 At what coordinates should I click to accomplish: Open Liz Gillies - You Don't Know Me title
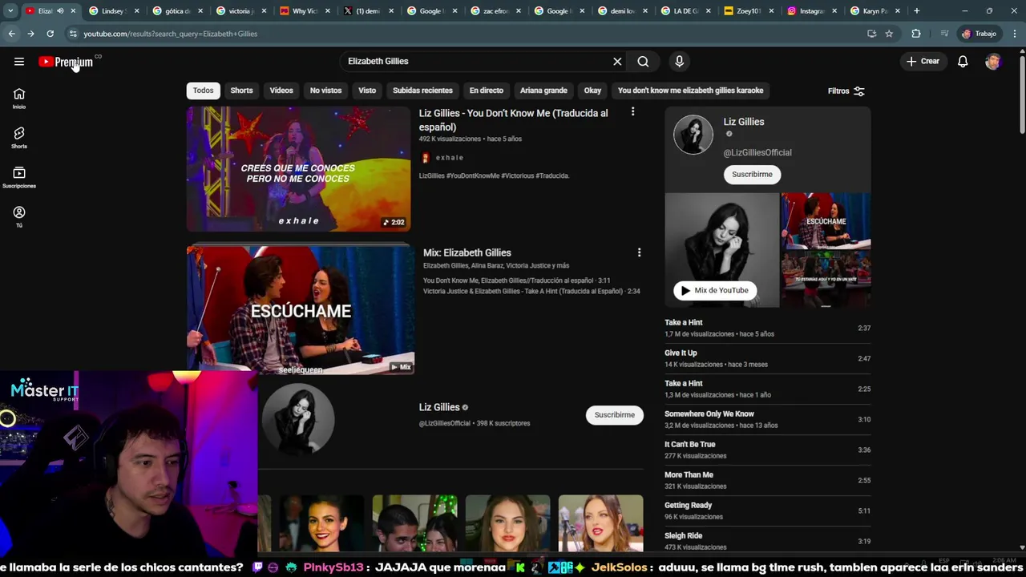click(x=513, y=119)
